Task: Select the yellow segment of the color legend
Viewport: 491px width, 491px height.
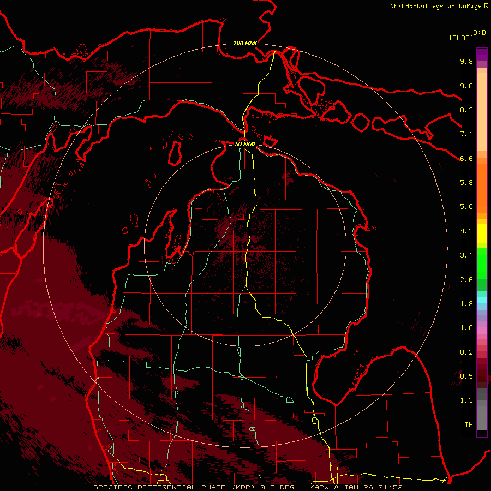Action: [482, 233]
